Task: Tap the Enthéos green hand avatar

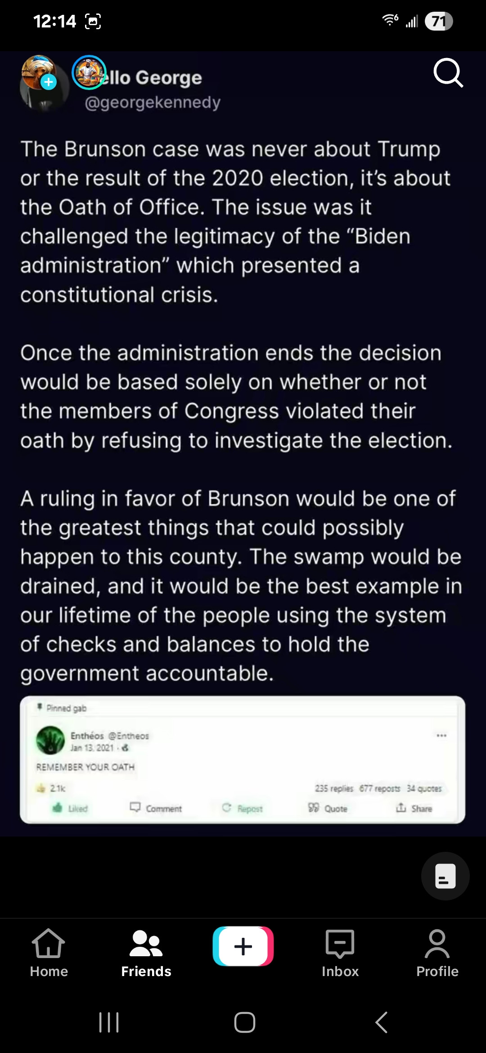Action: (50, 740)
